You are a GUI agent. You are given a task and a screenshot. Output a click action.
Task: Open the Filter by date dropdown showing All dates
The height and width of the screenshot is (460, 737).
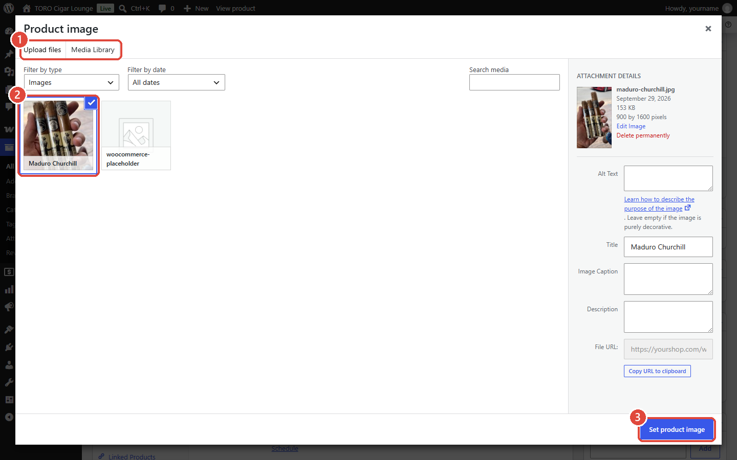(x=177, y=82)
